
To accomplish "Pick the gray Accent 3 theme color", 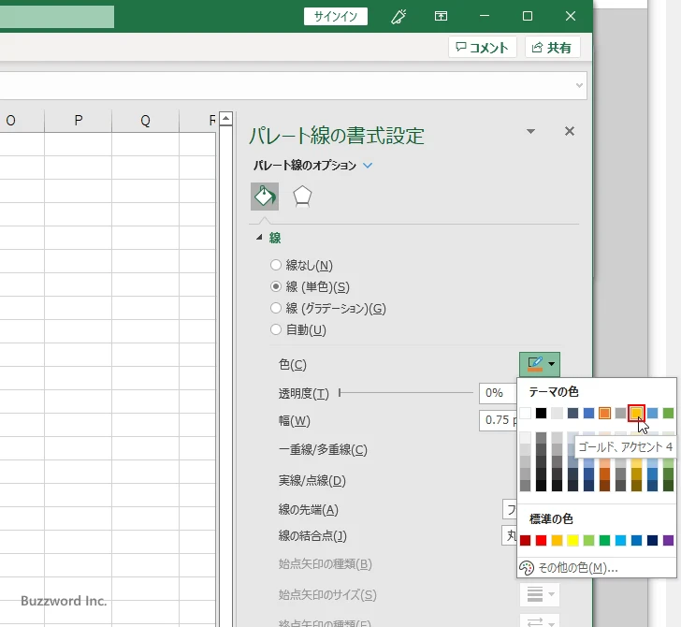I will pos(620,413).
